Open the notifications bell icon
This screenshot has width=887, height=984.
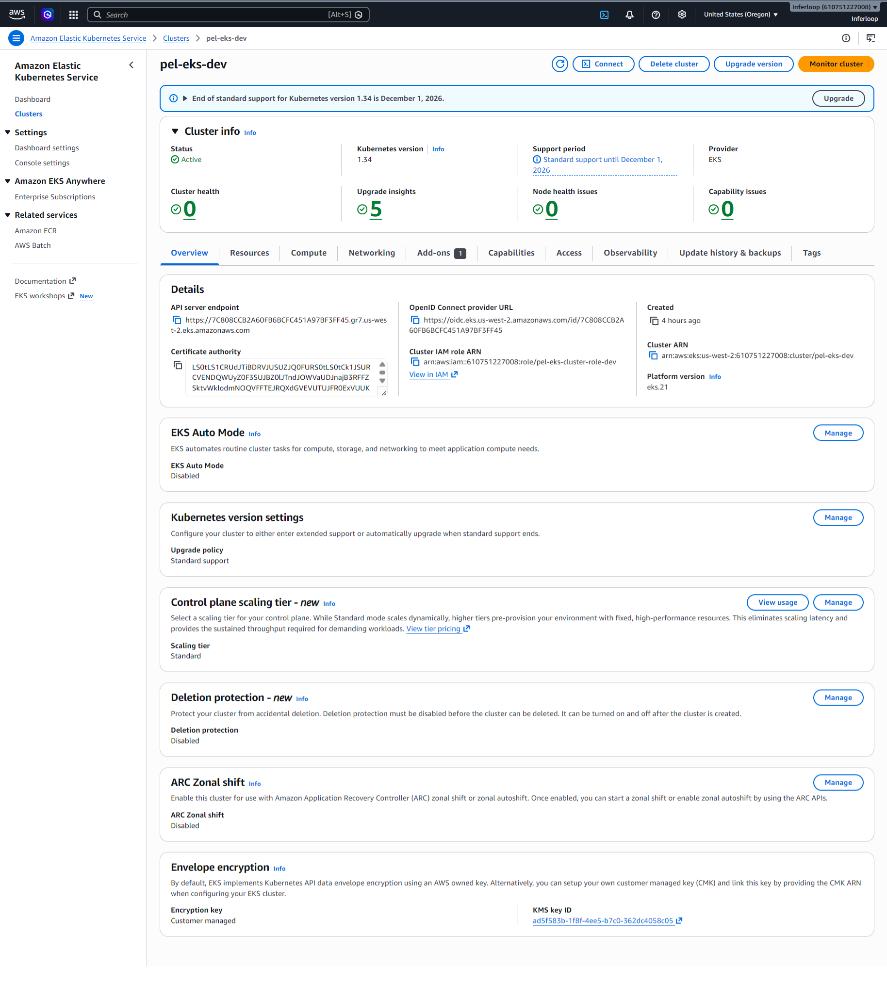[x=630, y=15]
